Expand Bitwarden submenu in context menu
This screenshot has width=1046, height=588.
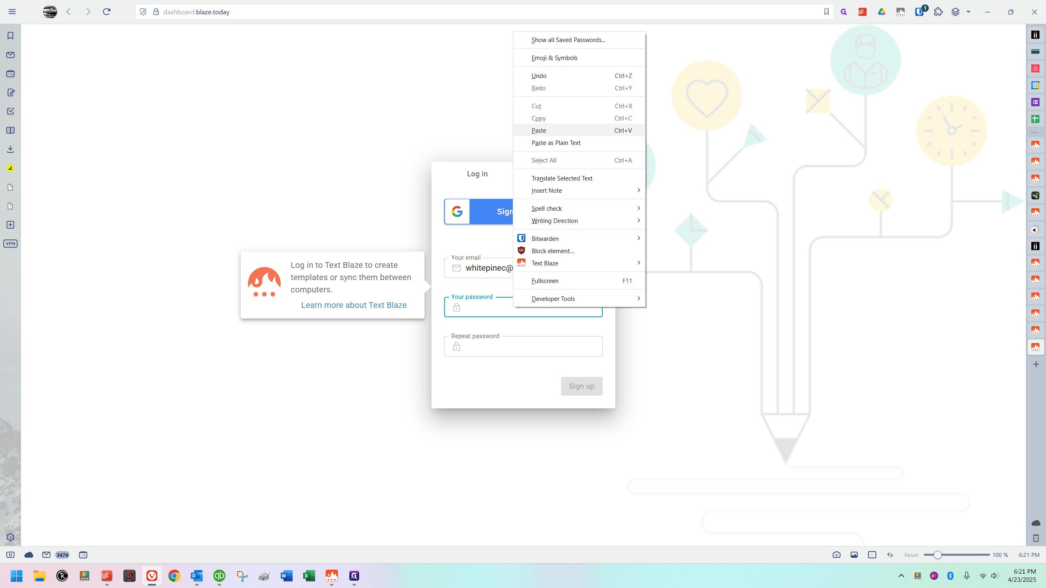pyautogui.click(x=579, y=238)
